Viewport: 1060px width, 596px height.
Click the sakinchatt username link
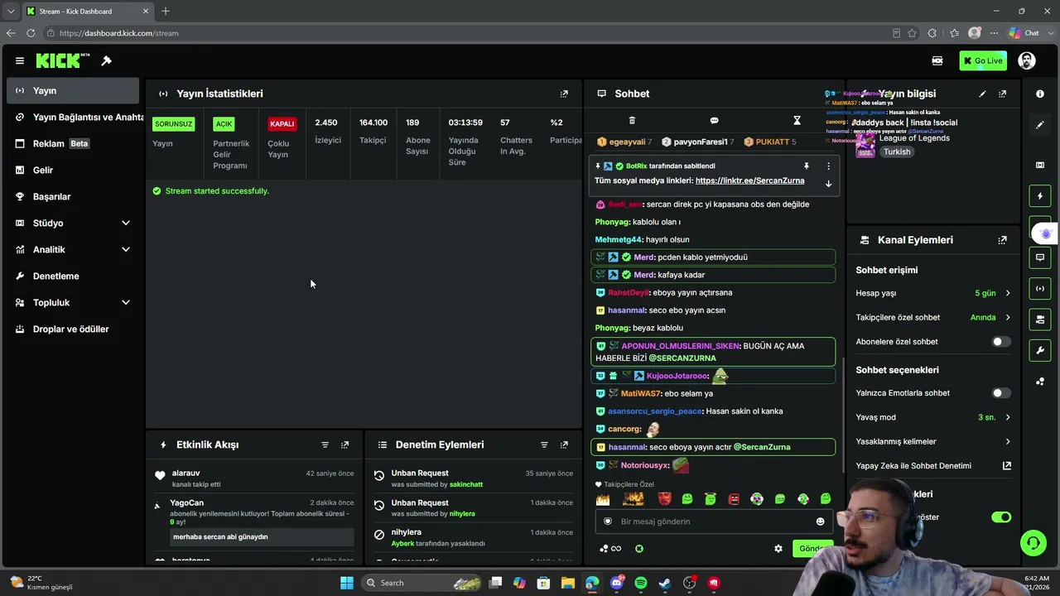coord(466,484)
